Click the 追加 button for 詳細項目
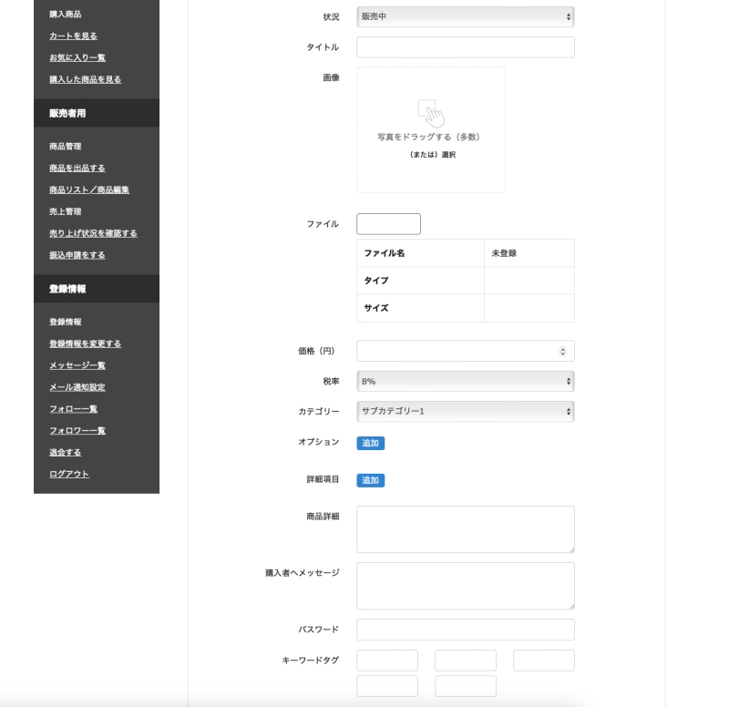 click(371, 480)
